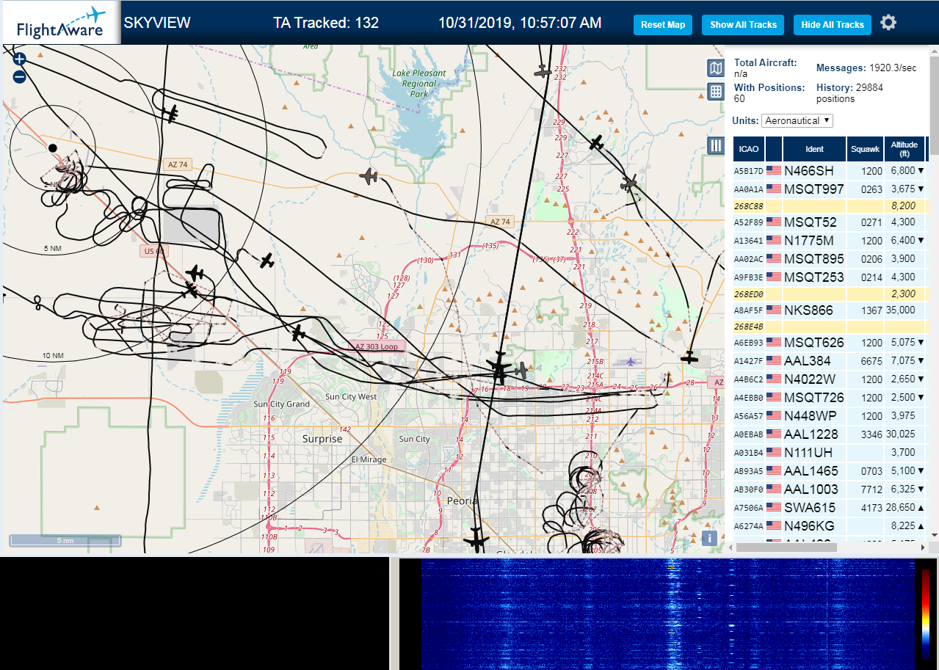Select the N466SH aircraft row
Viewport: 939px width, 670px height.
(831, 170)
